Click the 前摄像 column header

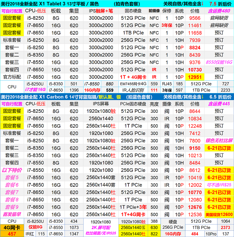(x=154, y=11)
